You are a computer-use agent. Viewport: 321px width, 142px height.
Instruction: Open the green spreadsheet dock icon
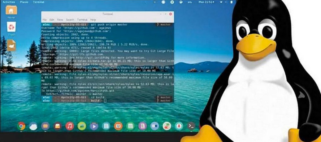point(130,126)
